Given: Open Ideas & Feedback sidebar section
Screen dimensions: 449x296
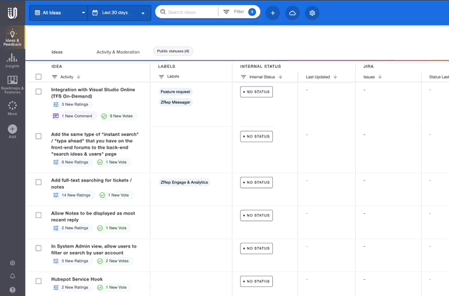Looking at the screenshot, I should pyautogui.click(x=13, y=37).
